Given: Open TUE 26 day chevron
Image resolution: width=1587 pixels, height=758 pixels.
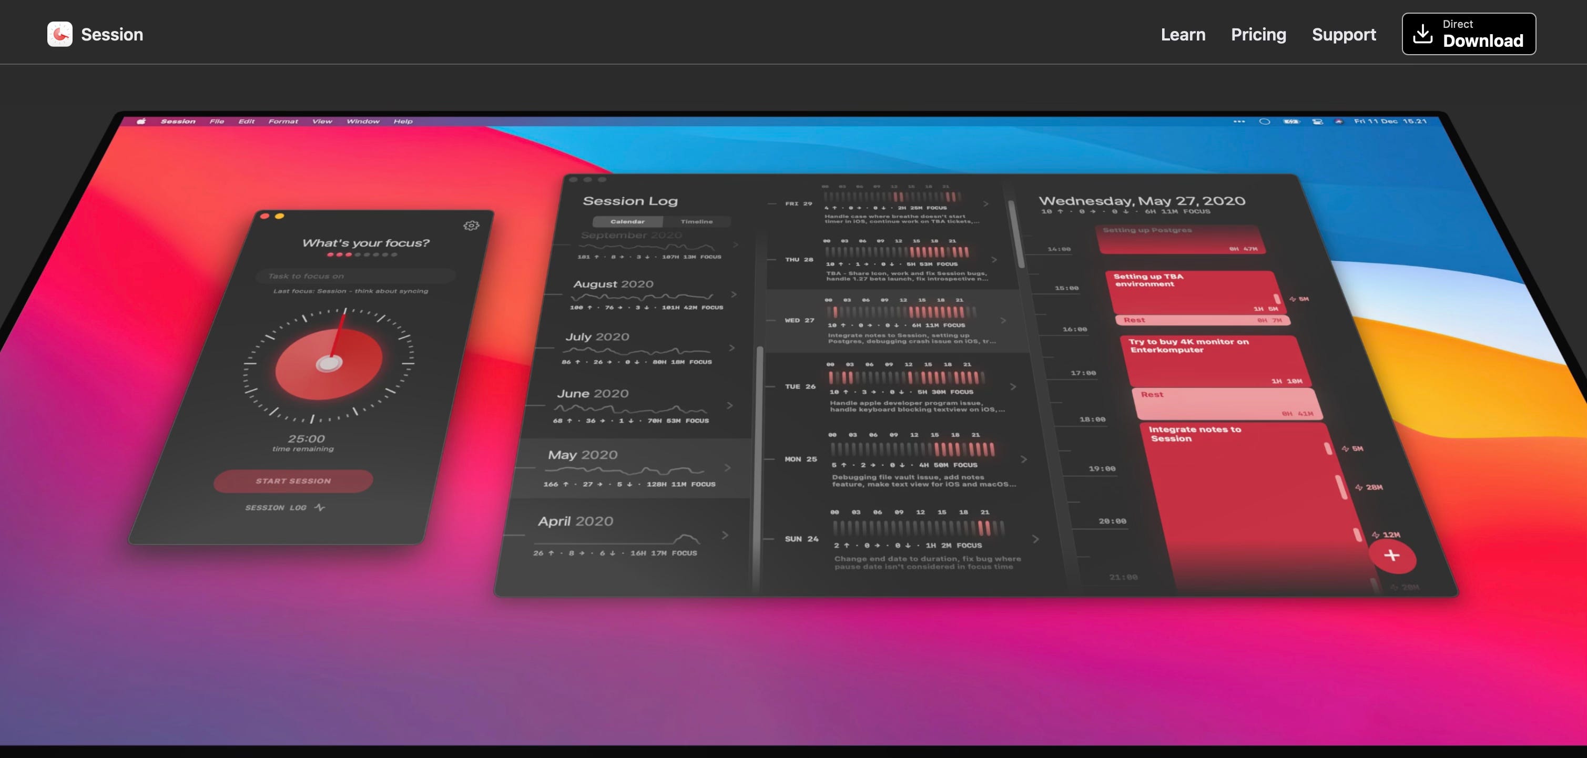Looking at the screenshot, I should pyautogui.click(x=1013, y=387).
